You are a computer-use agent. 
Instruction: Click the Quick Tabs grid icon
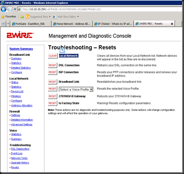coord(3,24)
